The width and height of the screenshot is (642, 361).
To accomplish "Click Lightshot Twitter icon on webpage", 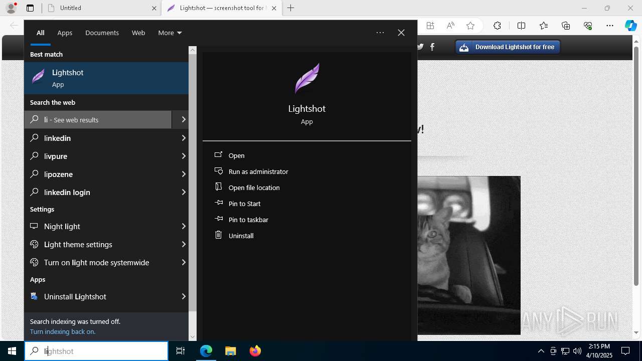I will [420, 47].
